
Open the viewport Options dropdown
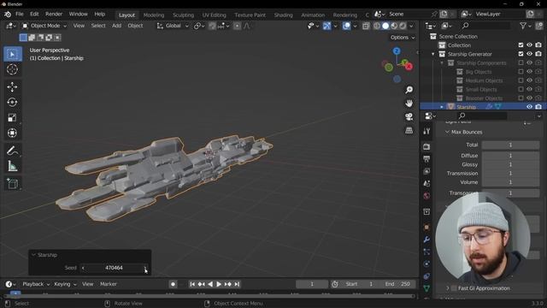pos(403,38)
